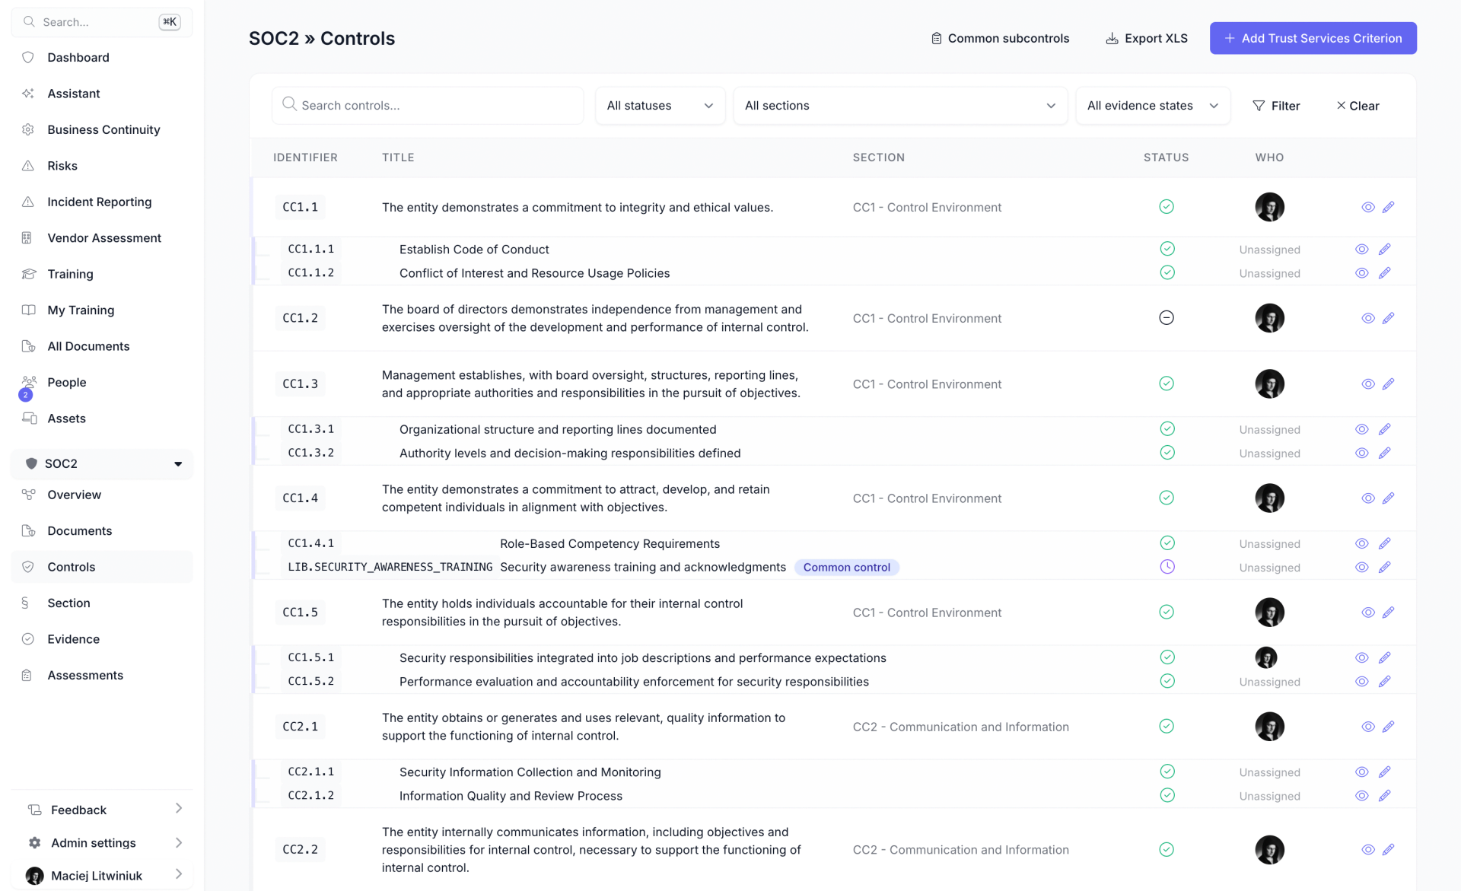Click the STATUS column header
The height and width of the screenshot is (891, 1461).
click(1166, 158)
